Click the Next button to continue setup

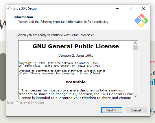point(112,110)
